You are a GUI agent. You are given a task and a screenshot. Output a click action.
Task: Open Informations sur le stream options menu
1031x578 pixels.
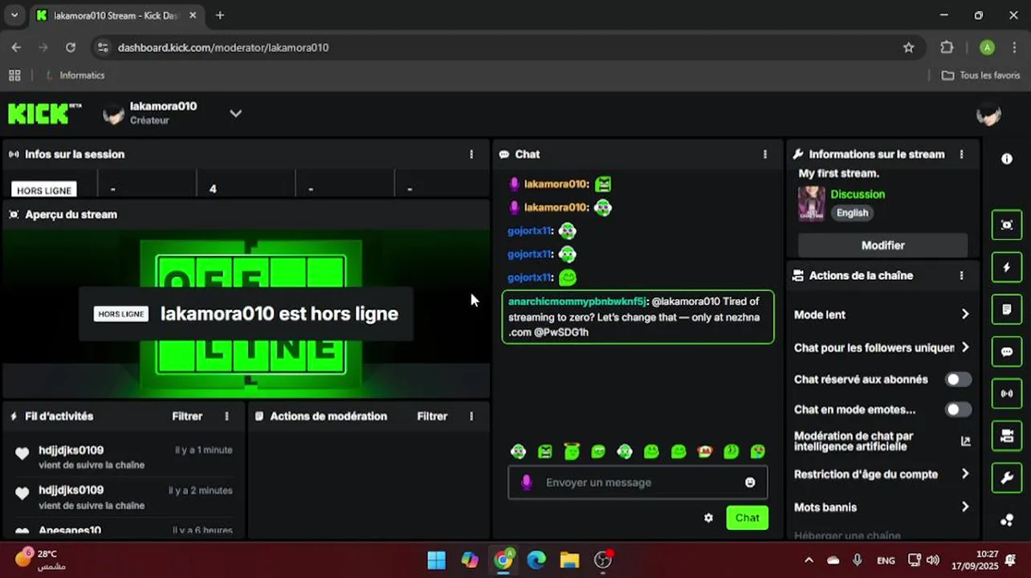pyautogui.click(x=961, y=154)
